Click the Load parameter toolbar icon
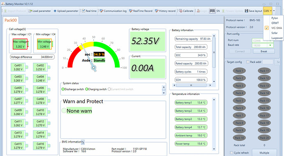The image size is (284, 156). point(30,11)
